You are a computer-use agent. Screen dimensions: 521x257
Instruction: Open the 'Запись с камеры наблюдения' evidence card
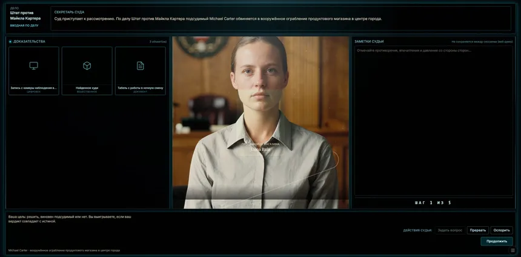34,71
